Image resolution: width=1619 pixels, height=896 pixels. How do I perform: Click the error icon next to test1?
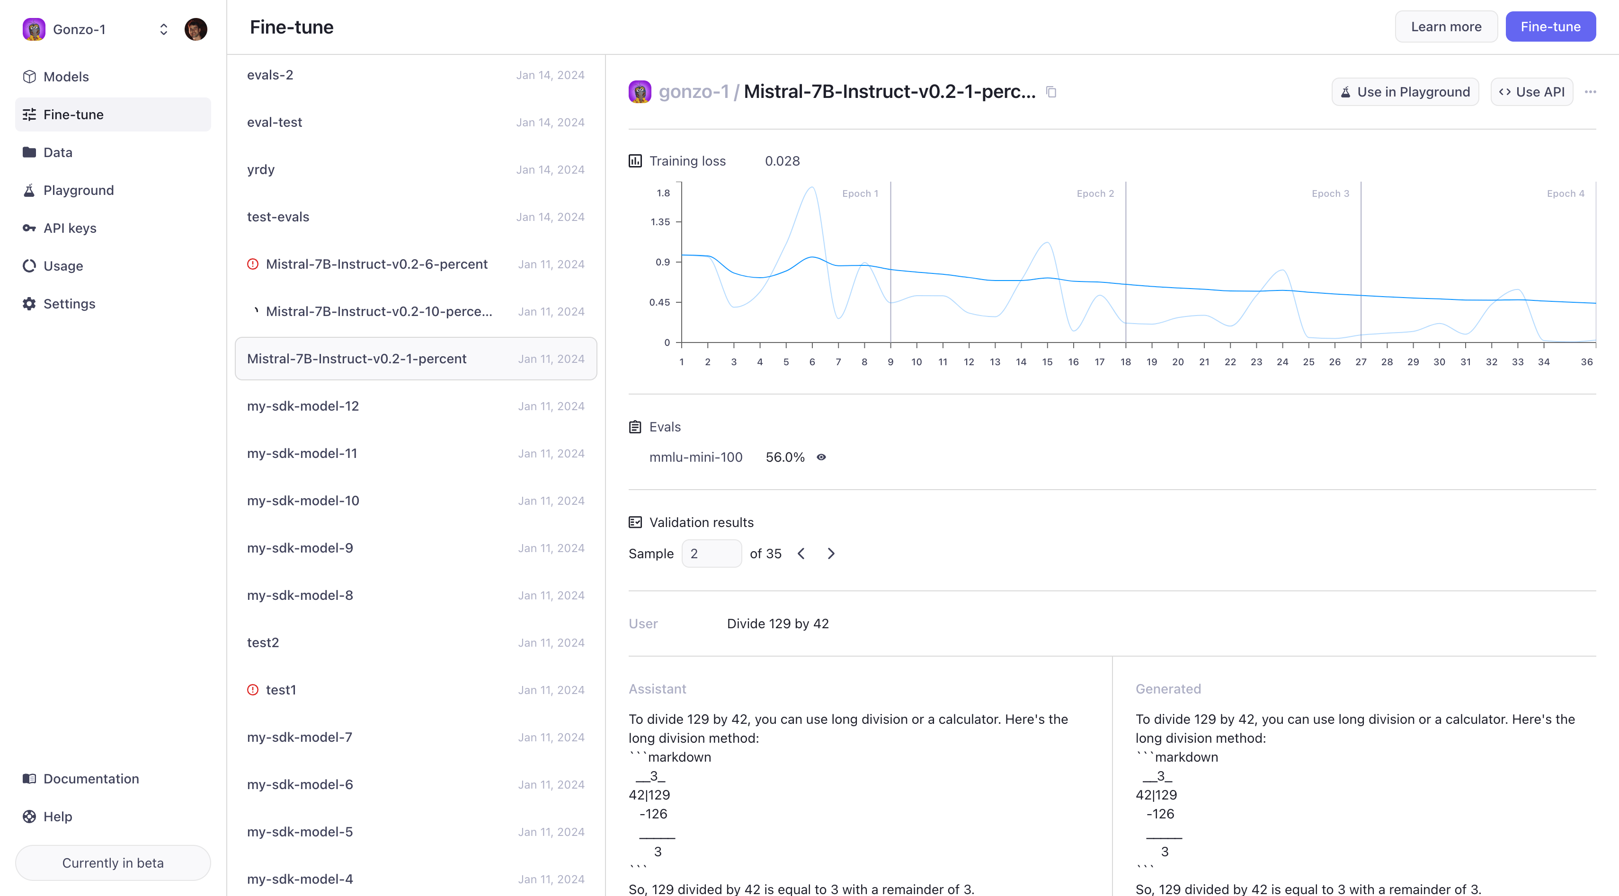point(253,689)
